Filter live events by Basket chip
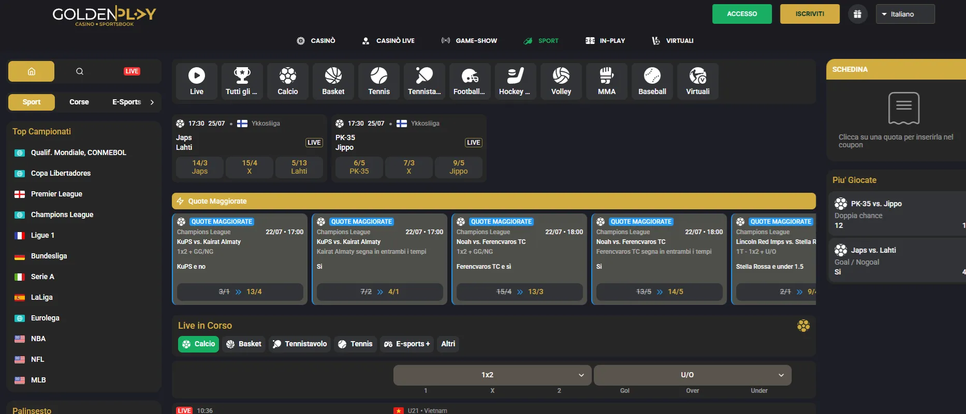966x414 pixels. 244,344
